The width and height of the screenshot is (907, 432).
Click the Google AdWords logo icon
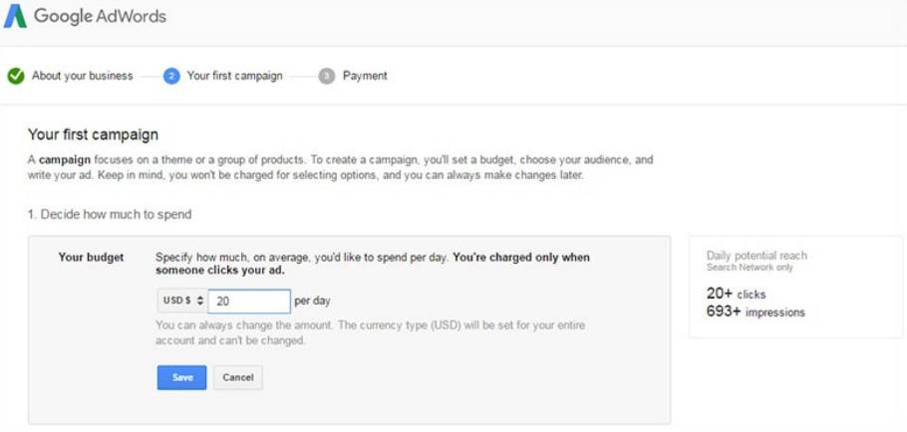[x=15, y=17]
